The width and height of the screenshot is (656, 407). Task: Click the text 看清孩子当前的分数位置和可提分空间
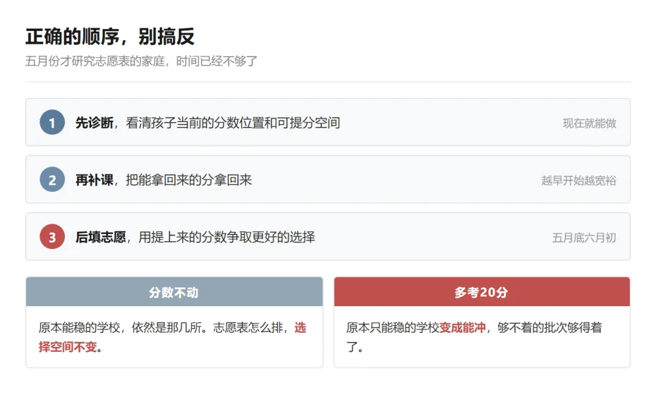tap(233, 123)
